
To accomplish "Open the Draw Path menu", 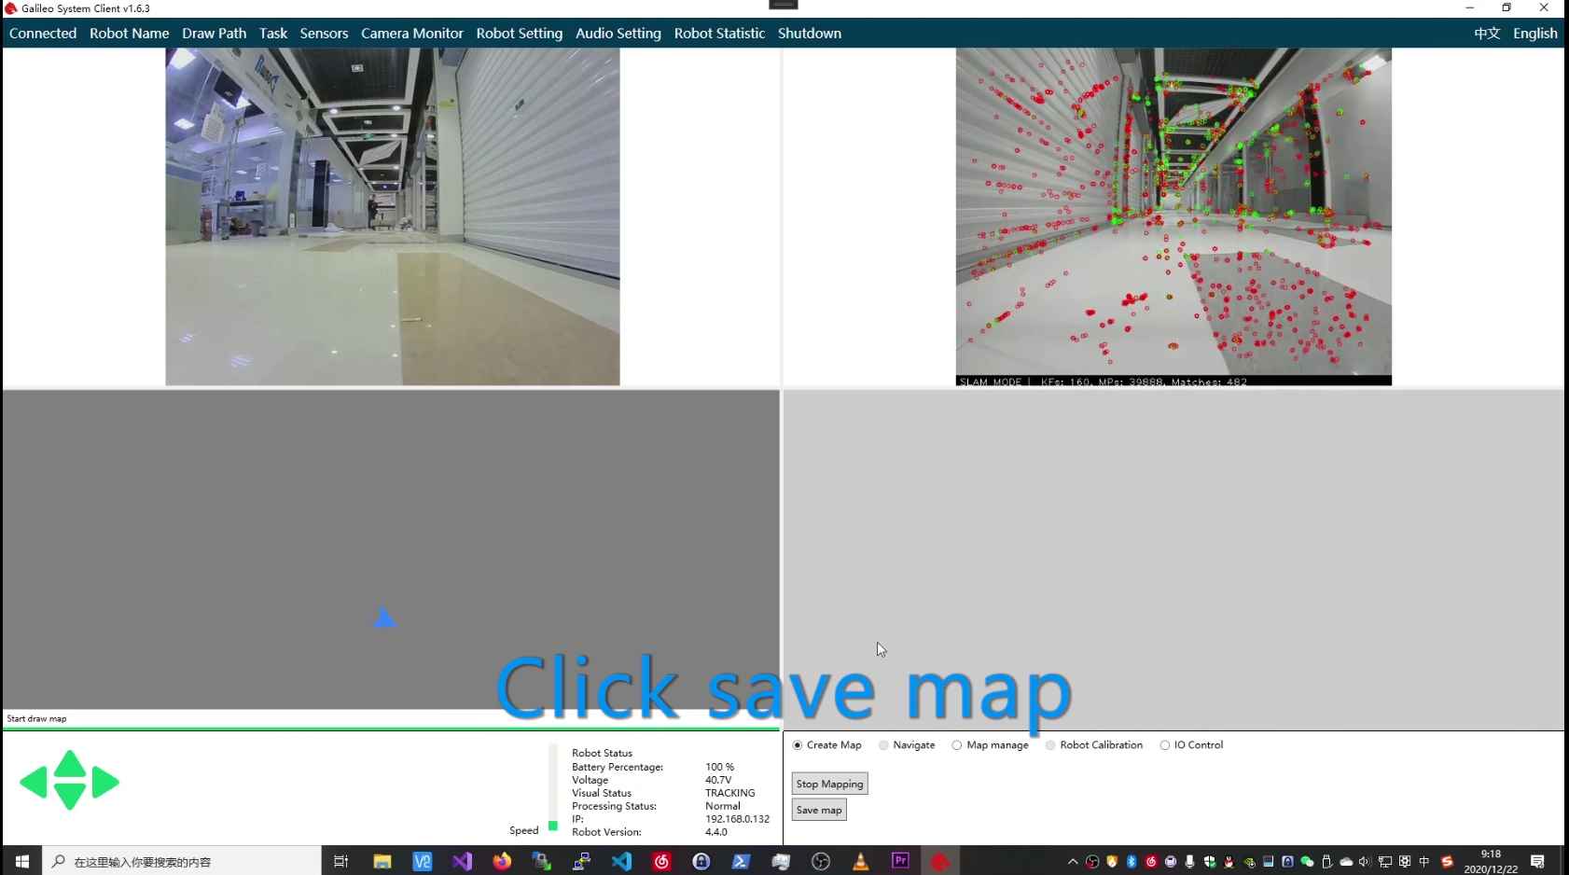I will (214, 34).
